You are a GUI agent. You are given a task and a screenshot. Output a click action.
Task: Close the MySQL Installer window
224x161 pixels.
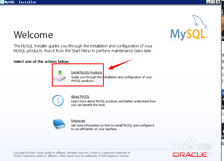[218, 2]
